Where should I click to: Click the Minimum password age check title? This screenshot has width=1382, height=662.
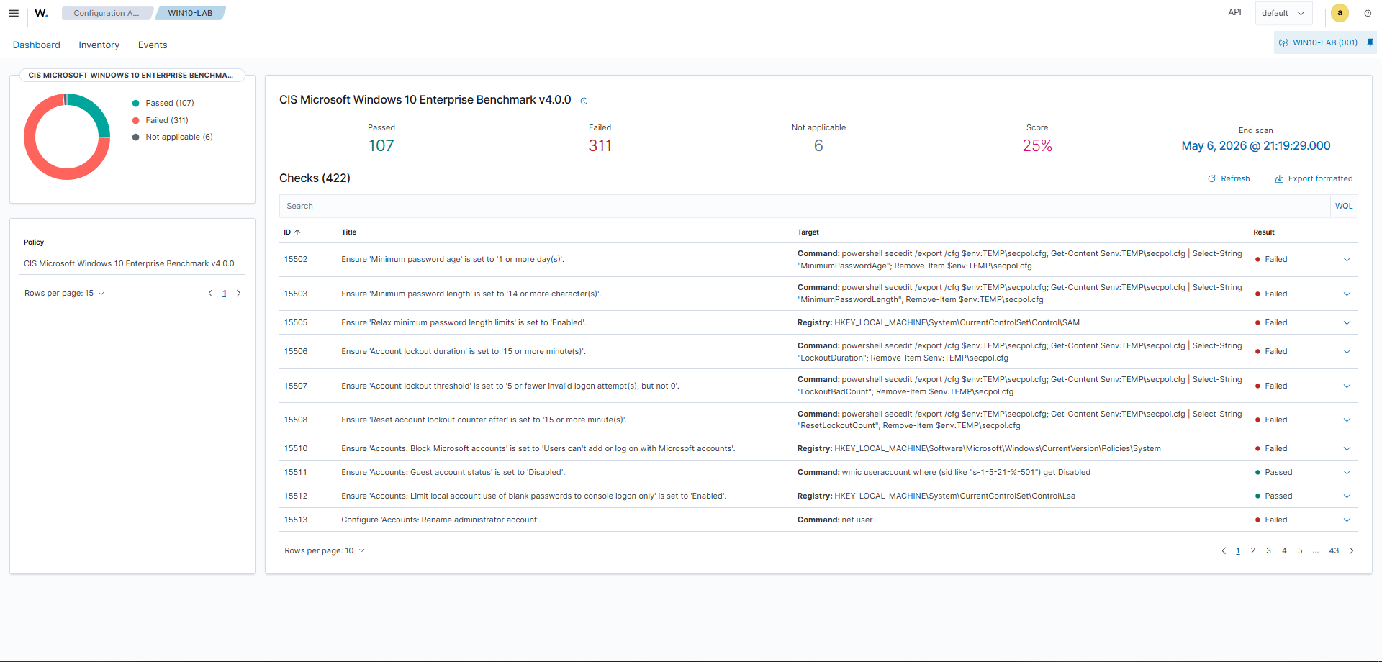[x=453, y=260]
